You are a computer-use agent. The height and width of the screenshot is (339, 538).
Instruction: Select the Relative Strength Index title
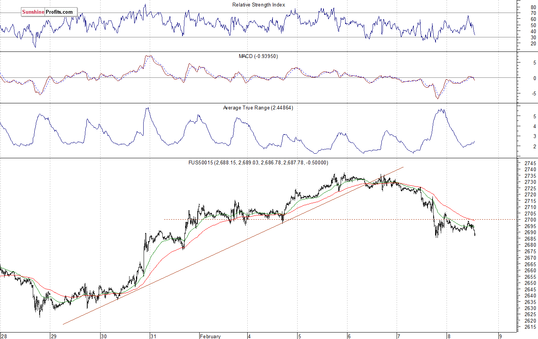pyautogui.click(x=259, y=5)
